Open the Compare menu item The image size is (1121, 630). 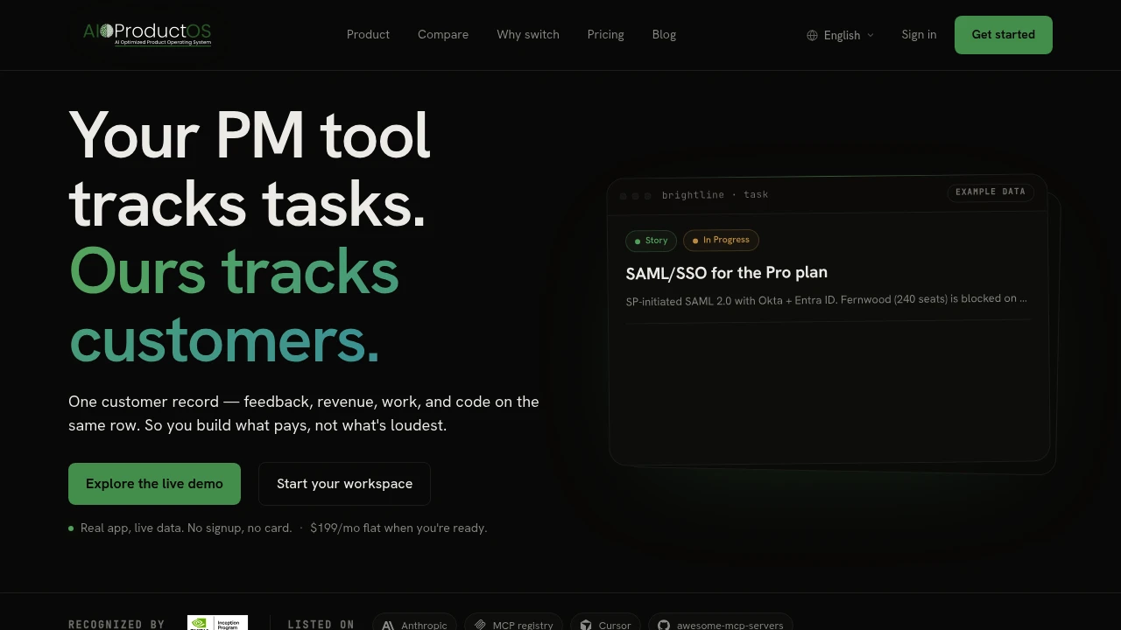(x=443, y=35)
